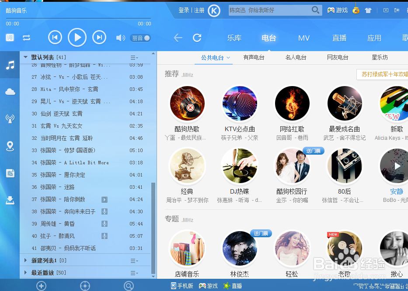Viewport: 408px width, 291px height.
Task: Open the 酷狗热歌 radio thumbnail
Action: coord(187,104)
